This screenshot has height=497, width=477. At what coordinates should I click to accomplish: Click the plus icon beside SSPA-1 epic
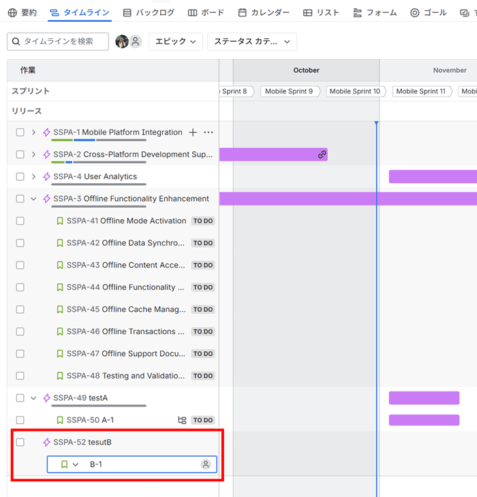(193, 133)
